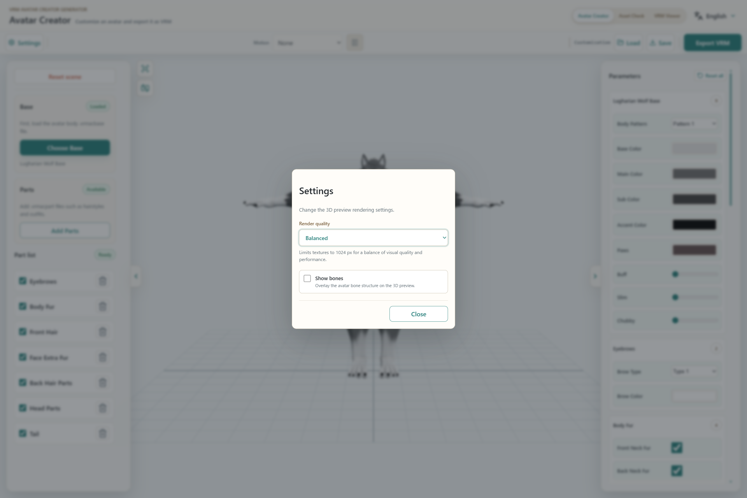The height and width of the screenshot is (498, 747).
Task: Open the Body Pattern dropdown
Action: [x=694, y=124]
